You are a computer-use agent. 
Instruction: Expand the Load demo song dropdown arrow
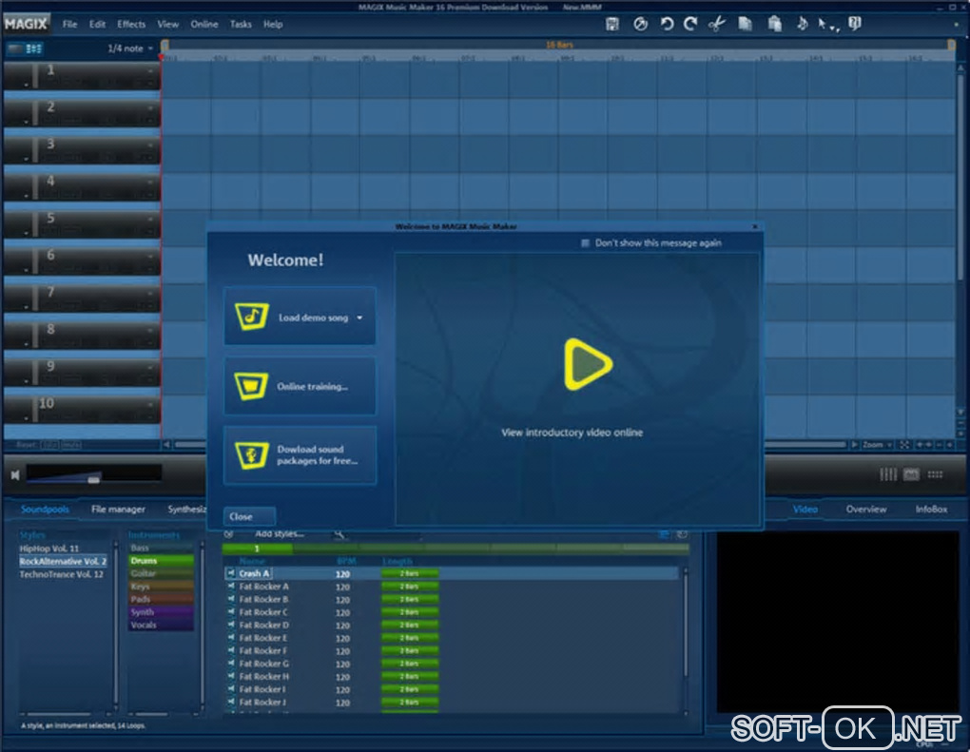[x=359, y=318]
